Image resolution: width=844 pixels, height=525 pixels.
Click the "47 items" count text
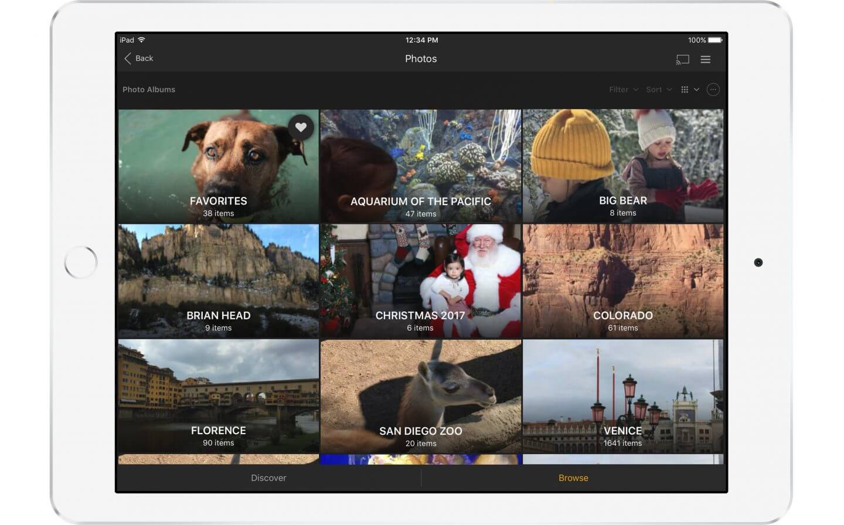[x=421, y=214]
